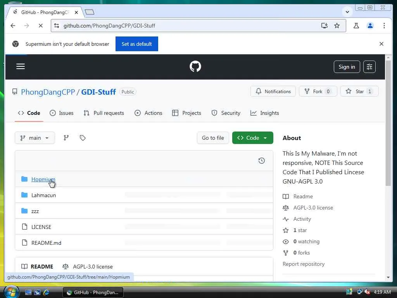Select the Code repository tab

point(29,113)
